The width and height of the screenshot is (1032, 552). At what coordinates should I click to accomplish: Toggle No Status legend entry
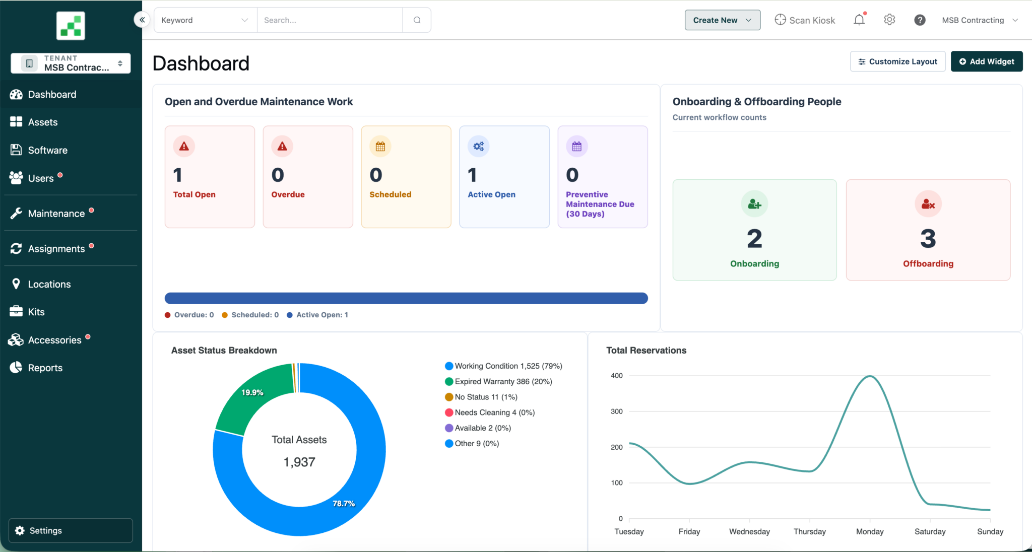click(481, 397)
